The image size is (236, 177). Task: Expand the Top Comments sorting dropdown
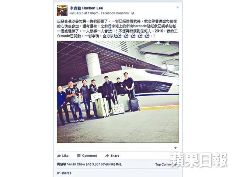click(x=166, y=164)
